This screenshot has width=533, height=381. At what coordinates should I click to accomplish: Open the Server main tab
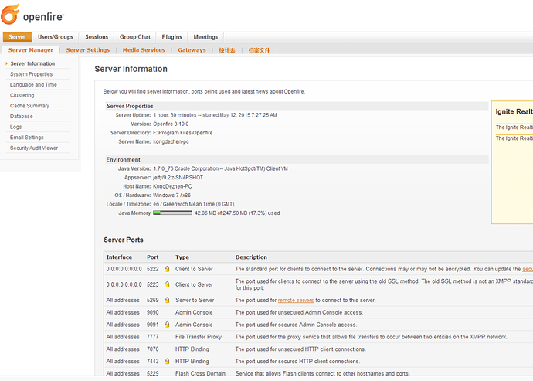[17, 37]
